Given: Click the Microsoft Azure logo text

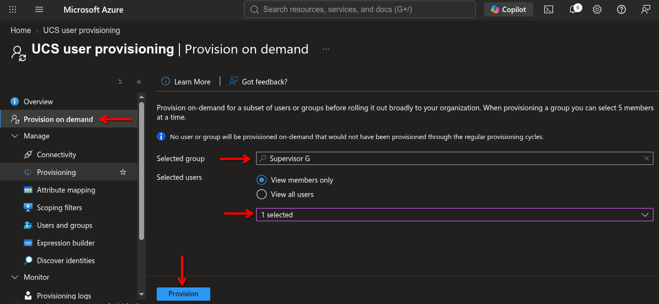Looking at the screenshot, I should [93, 9].
